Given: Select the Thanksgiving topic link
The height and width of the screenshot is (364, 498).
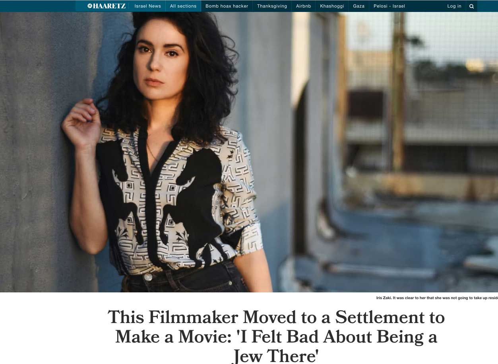Looking at the screenshot, I should [x=272, y=6].
